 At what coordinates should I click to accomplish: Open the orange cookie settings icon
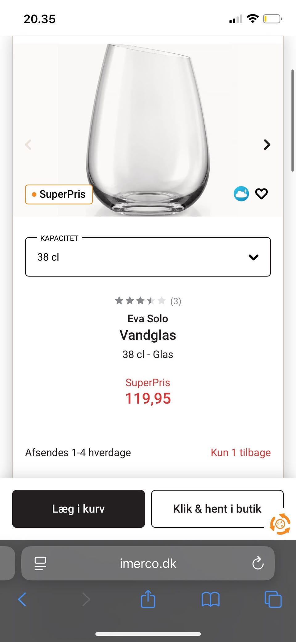[280, 524]
